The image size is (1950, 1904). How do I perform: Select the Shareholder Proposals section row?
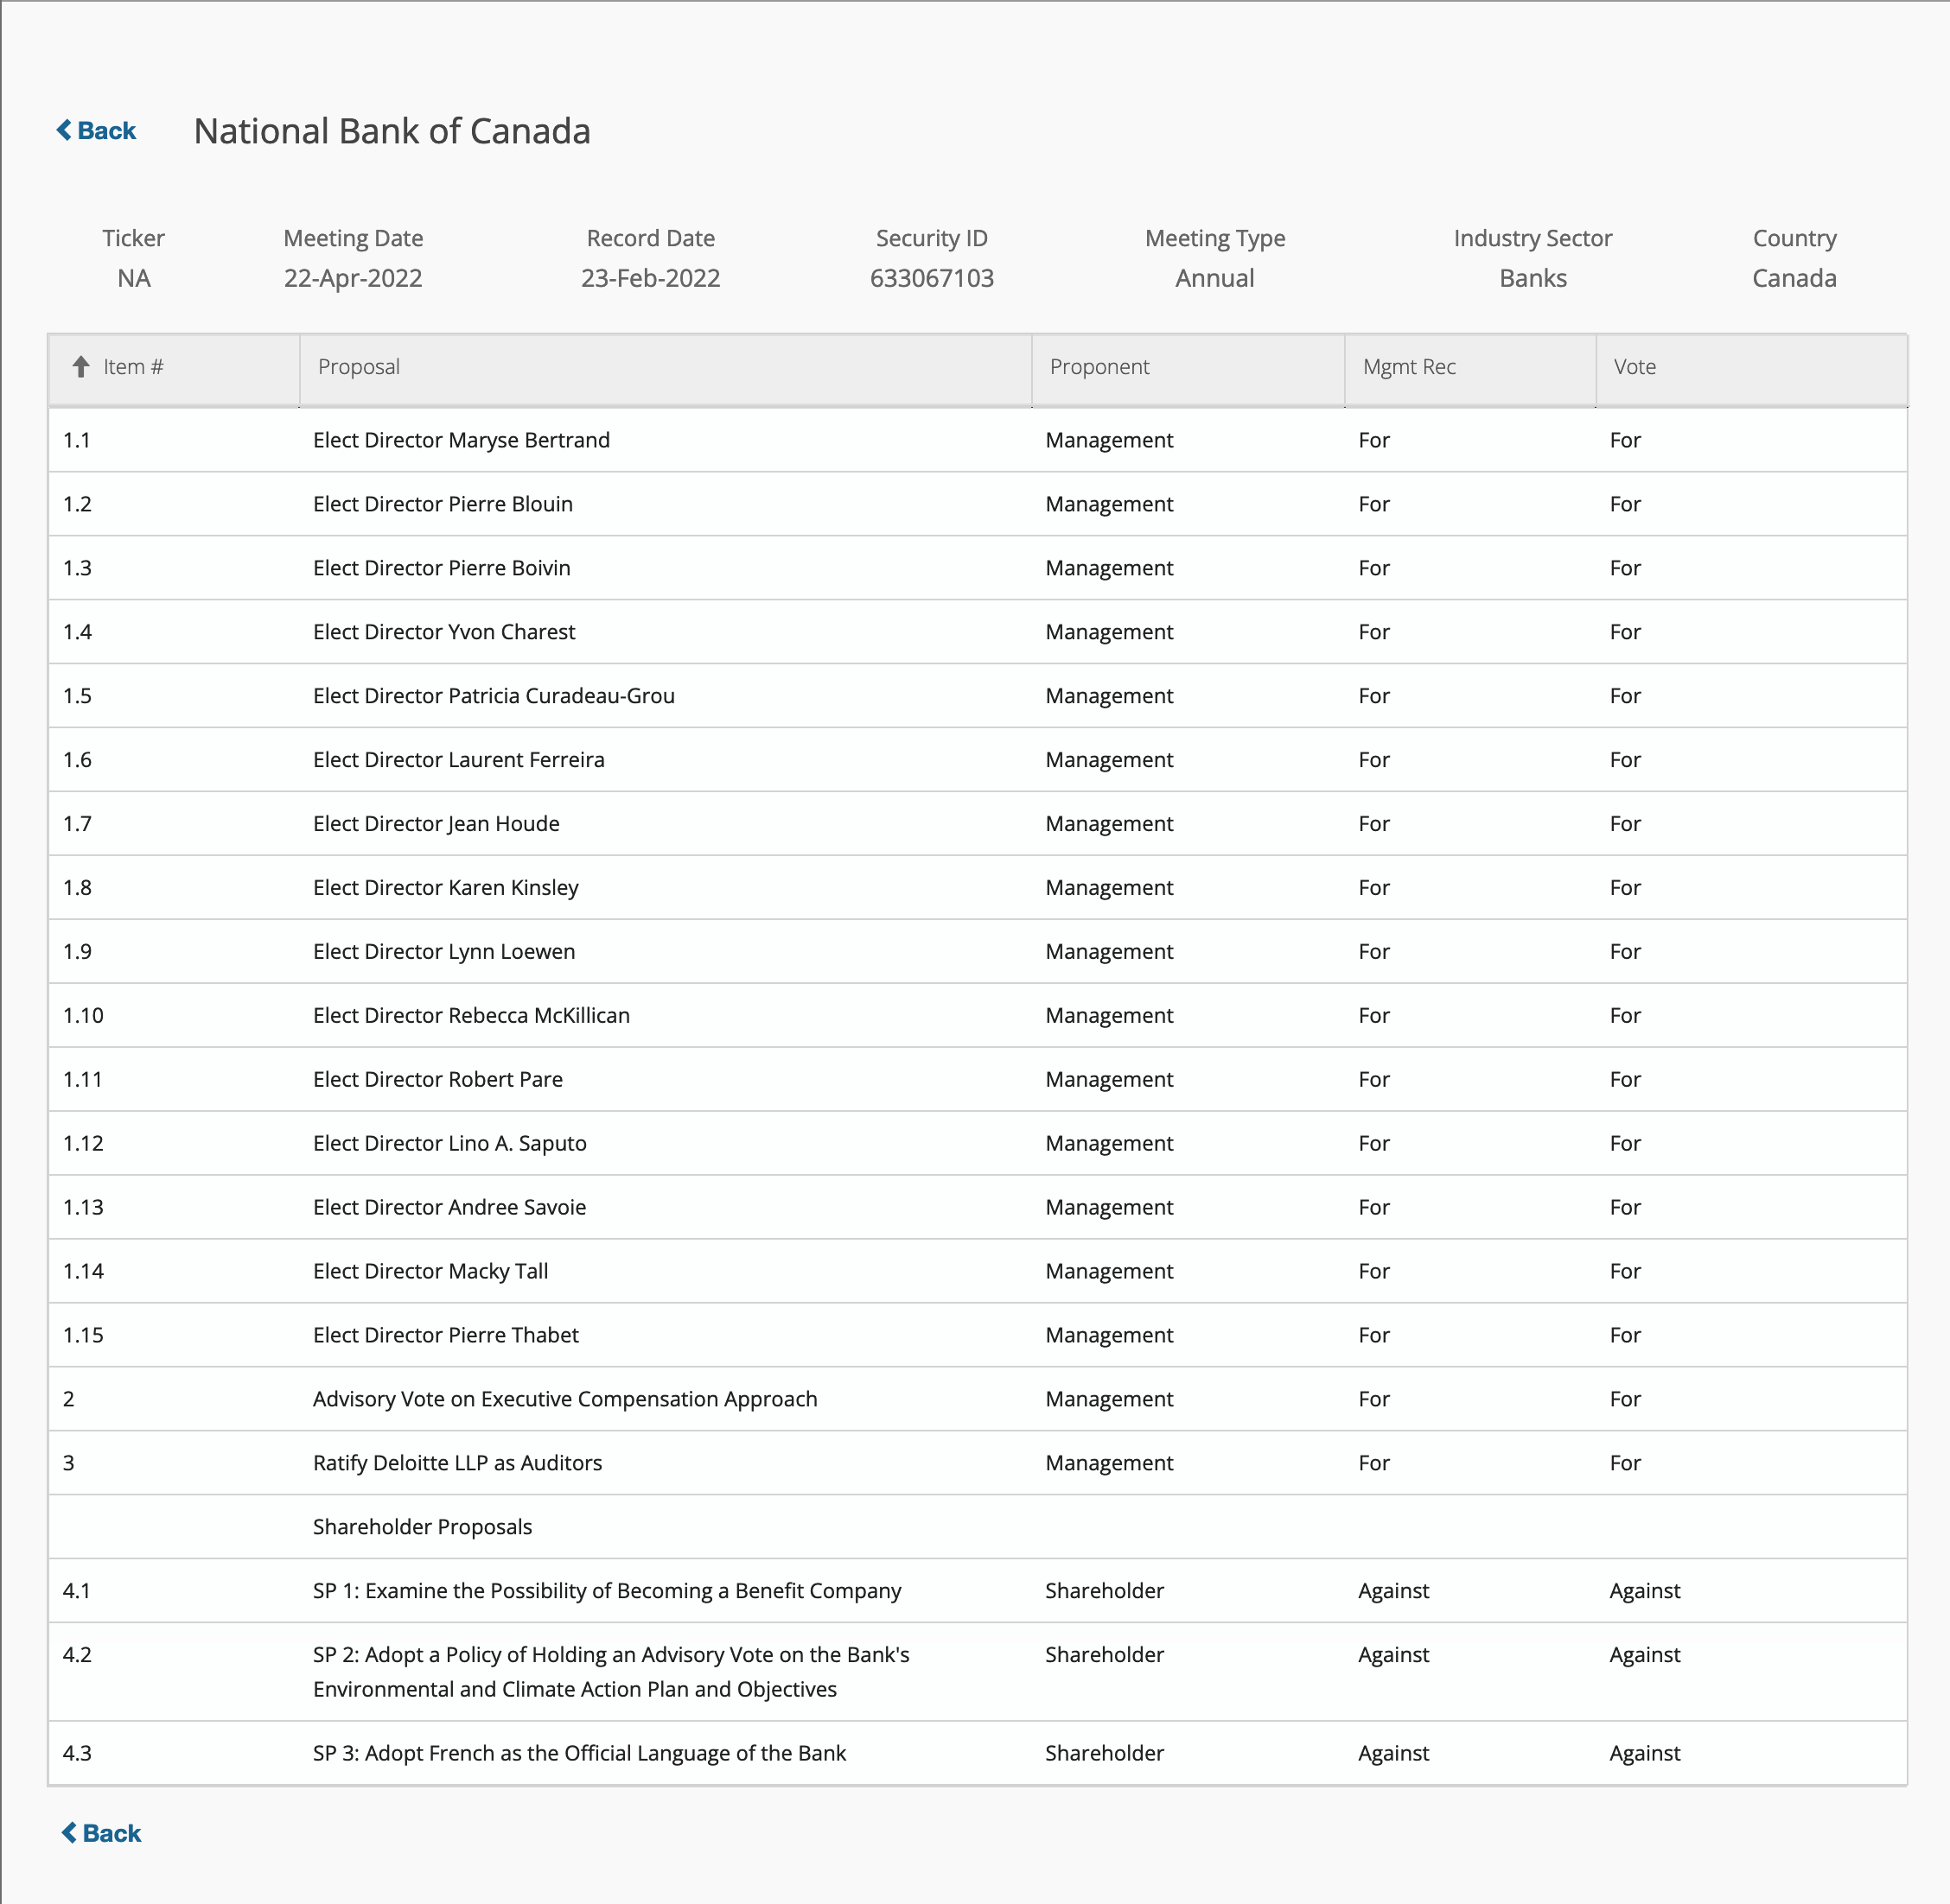tap(422, 1527)
